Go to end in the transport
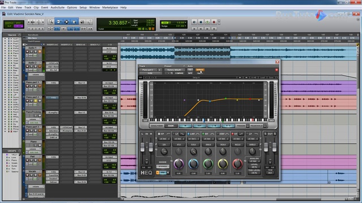Viewport: 362px width, 203px height. pyautogui.click(x=214, y=29)
